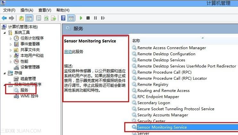Screen dimensions: 238x135
Task: Click the Refresh toolbar icon
Action: click(x=46, y=18)
